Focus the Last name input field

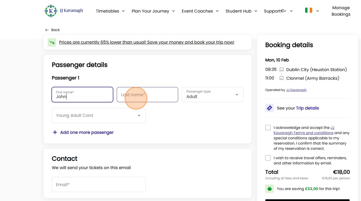coord(147,95)
